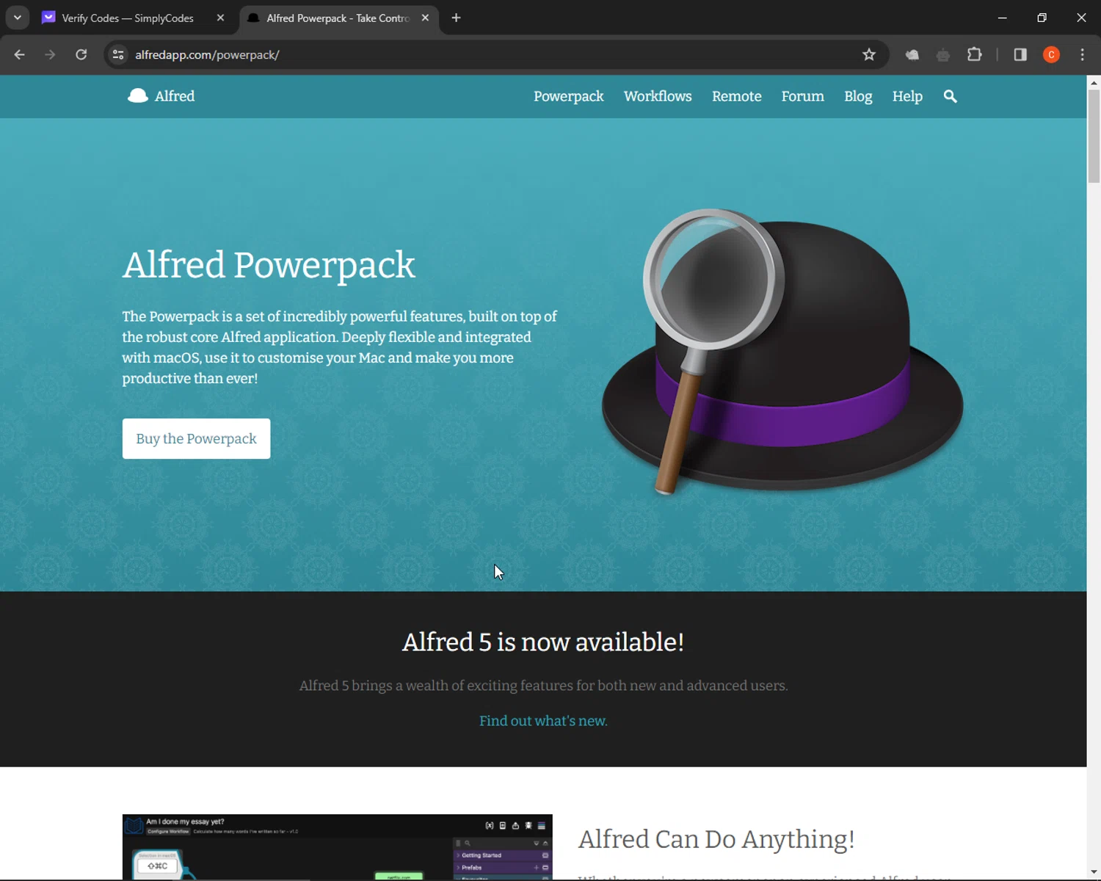
Task: Open Help in the navigation bar
Action: 907,96
